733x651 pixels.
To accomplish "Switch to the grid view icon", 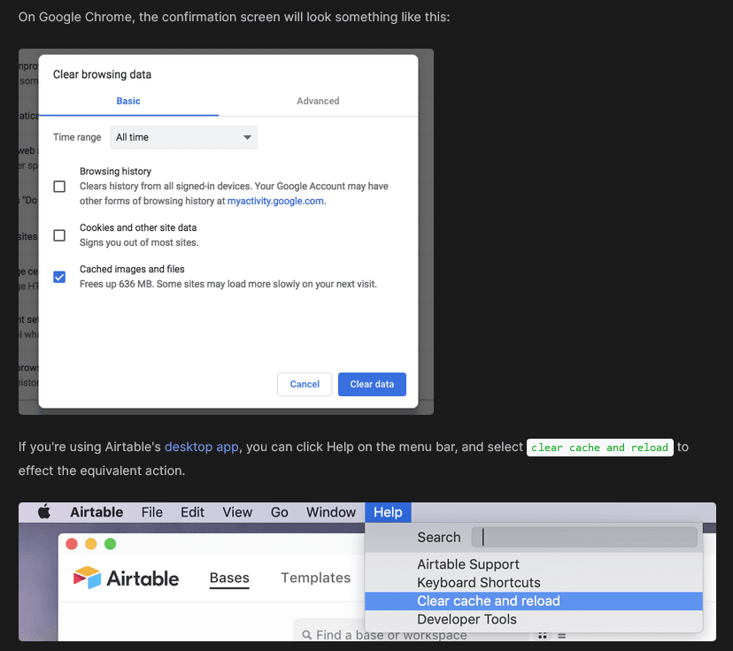I will tap(543, 635).
